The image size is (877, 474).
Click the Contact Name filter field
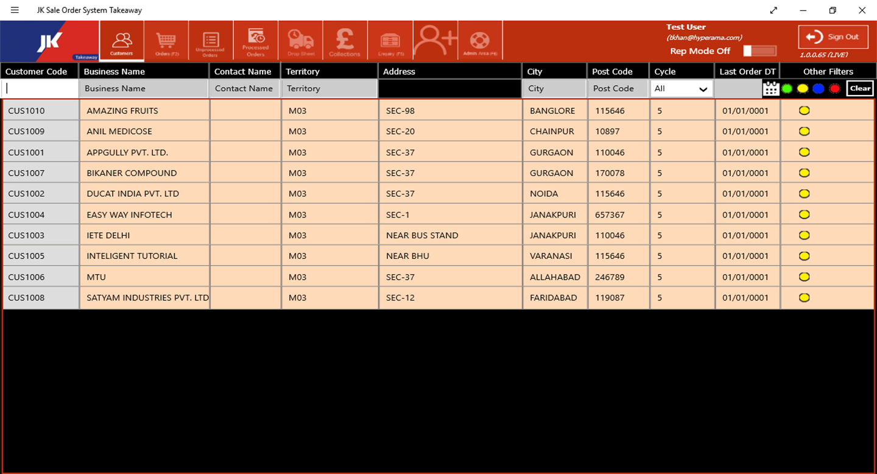(x=245, y=89)
